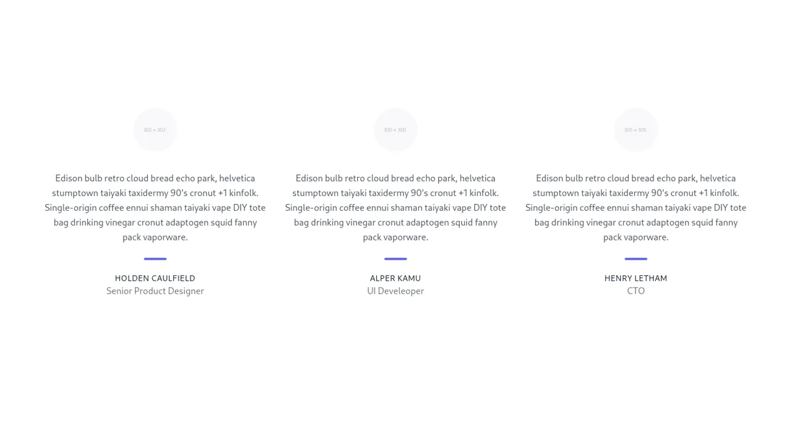Click Holden Caulfield's 302 × 302 avatar placeholder
This screenshot has width=792, height=445.
155,130
